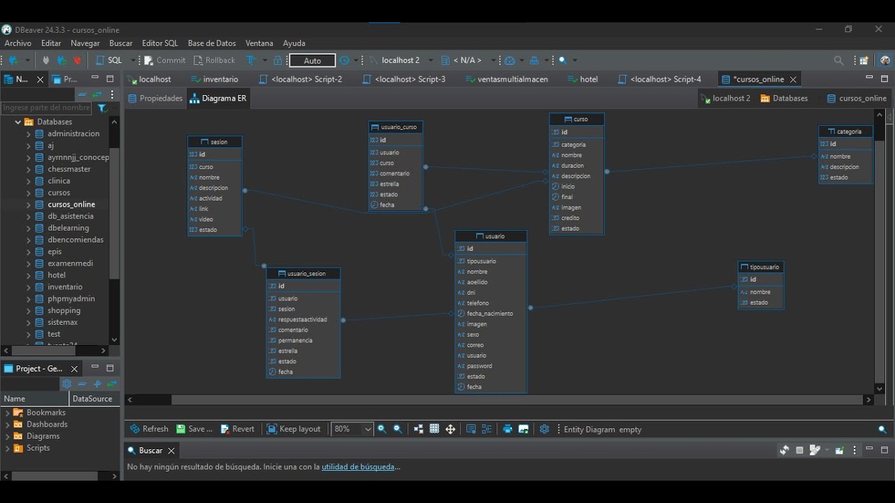Click the diagram zoom out icon
Screen dimensions: 895x503
coord(398,429)
